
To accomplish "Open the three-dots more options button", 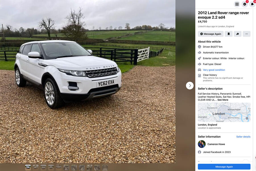I will coord(247,34).
